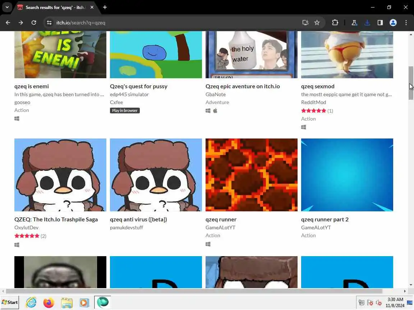414x310 pixels.
Task: Visit author 'GbaNote' profile link
Action: [x=216, y=94]
